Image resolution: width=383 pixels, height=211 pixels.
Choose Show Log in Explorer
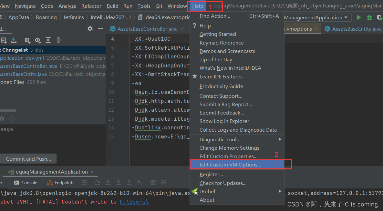237,121
